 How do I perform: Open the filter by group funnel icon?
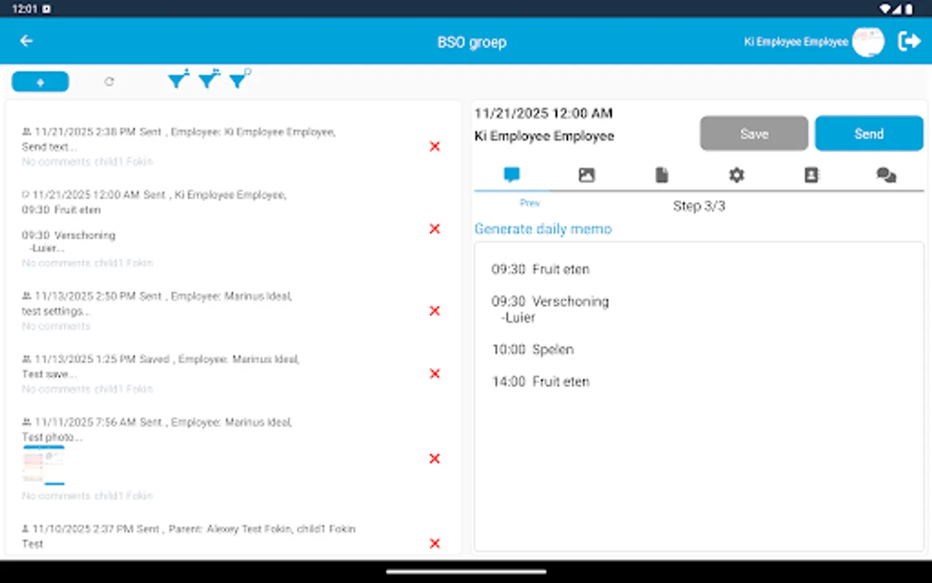click(x=208, y=79)
